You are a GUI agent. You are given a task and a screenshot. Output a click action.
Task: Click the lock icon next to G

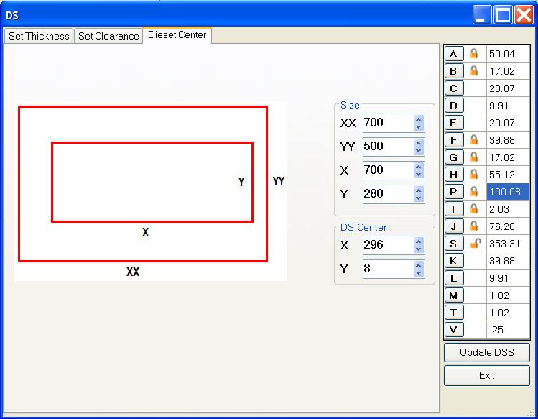tap(474, 157)
